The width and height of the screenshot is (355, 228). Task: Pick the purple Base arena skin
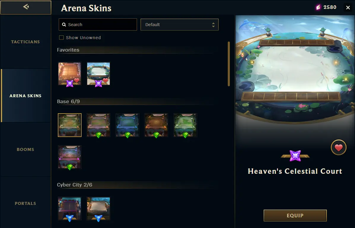pos(69,157)
